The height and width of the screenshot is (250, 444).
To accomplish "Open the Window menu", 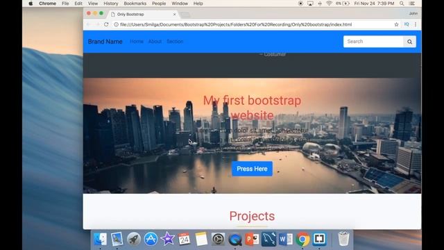I will (180, 3).
